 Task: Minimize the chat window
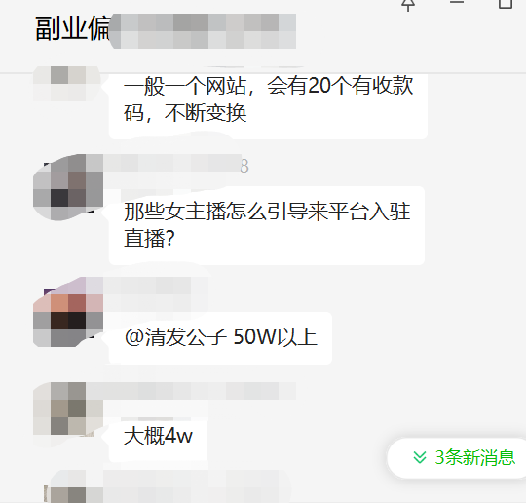[457, 3]
